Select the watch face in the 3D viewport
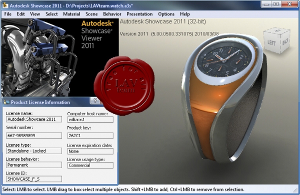The height and width of the screenshot is (195, 300). [224, 60]
